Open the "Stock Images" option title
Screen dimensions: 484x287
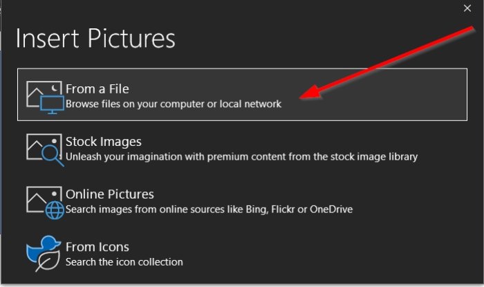tap(104, 142)
